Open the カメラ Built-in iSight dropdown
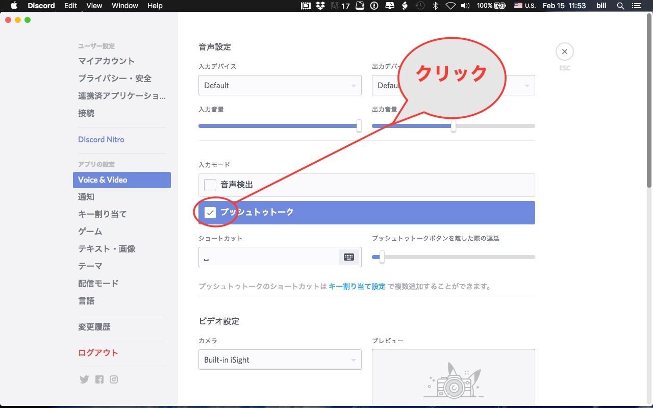 tap(280, 360)
